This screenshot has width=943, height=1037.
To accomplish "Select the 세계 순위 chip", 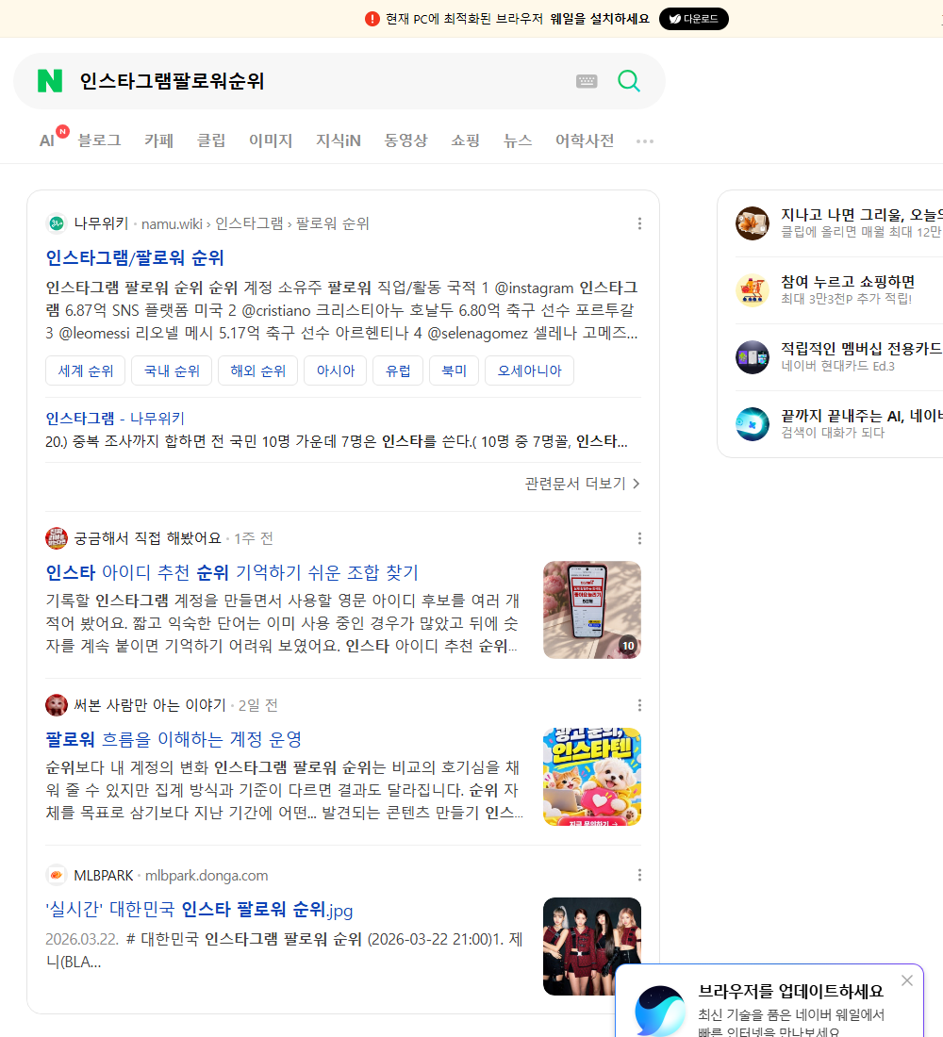I will point(86,370).
